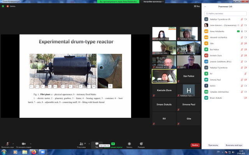Click the Invite button in participants panel

tap(213, 145)
